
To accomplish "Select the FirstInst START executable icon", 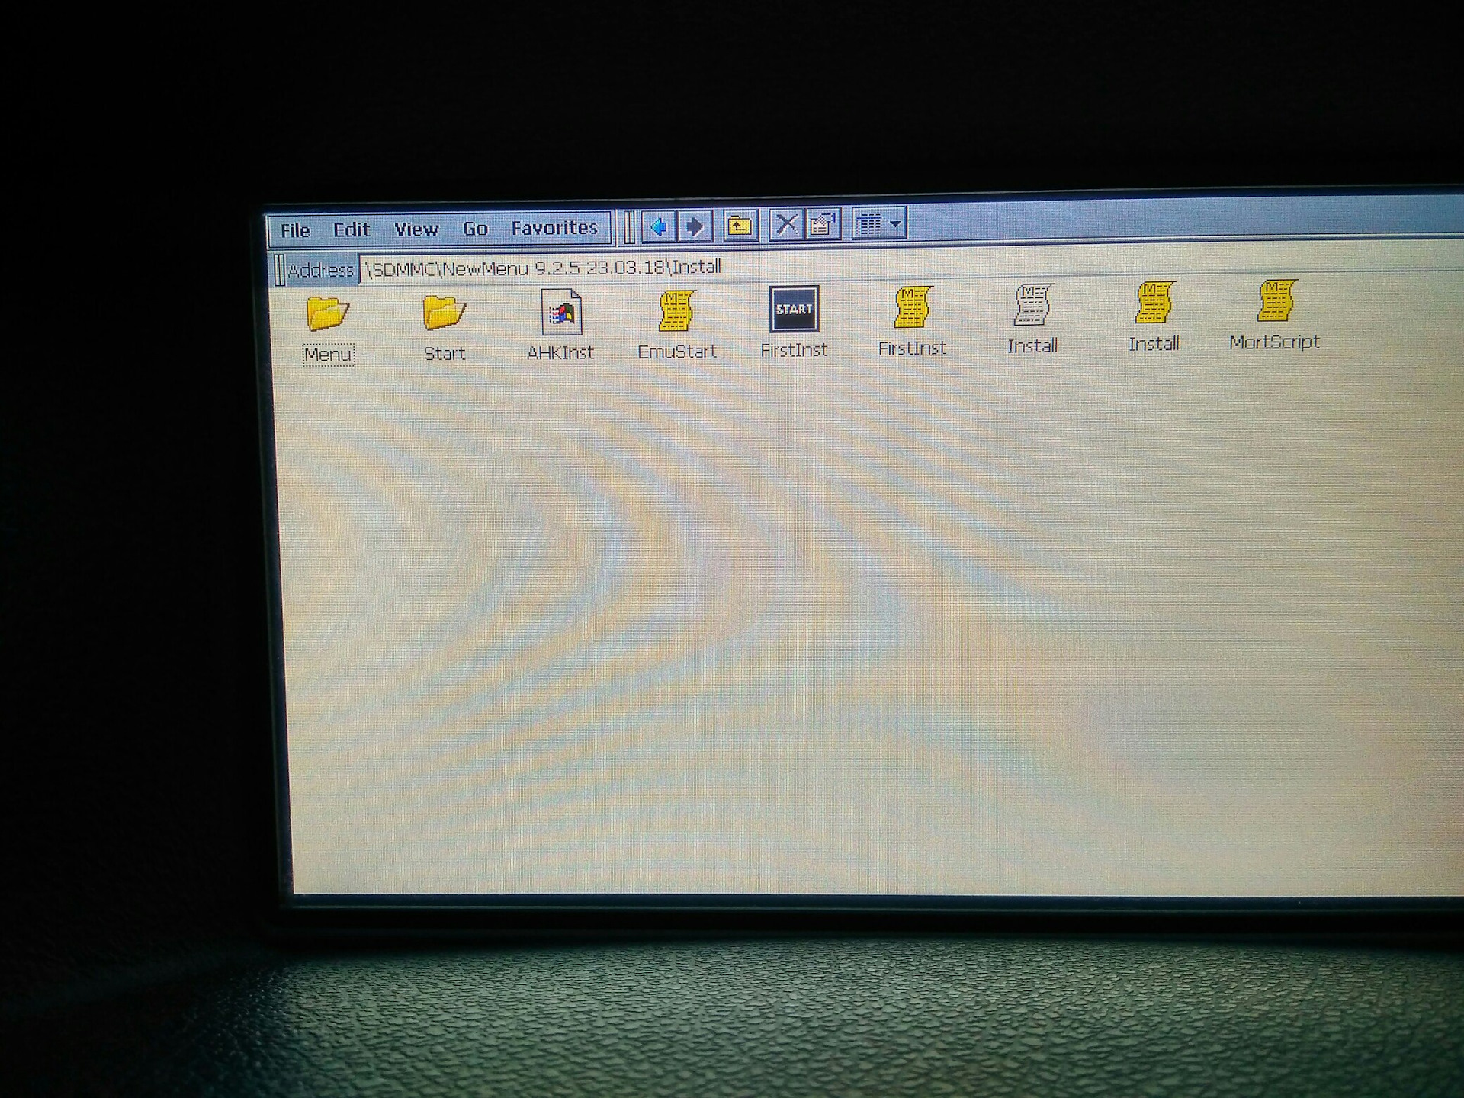I will click(x=794, y=309).
